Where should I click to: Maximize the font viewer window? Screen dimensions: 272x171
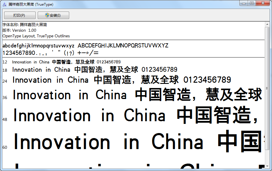(252, 3)
